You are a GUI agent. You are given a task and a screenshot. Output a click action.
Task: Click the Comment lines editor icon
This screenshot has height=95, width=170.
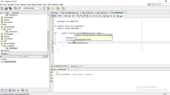point(118,16)
